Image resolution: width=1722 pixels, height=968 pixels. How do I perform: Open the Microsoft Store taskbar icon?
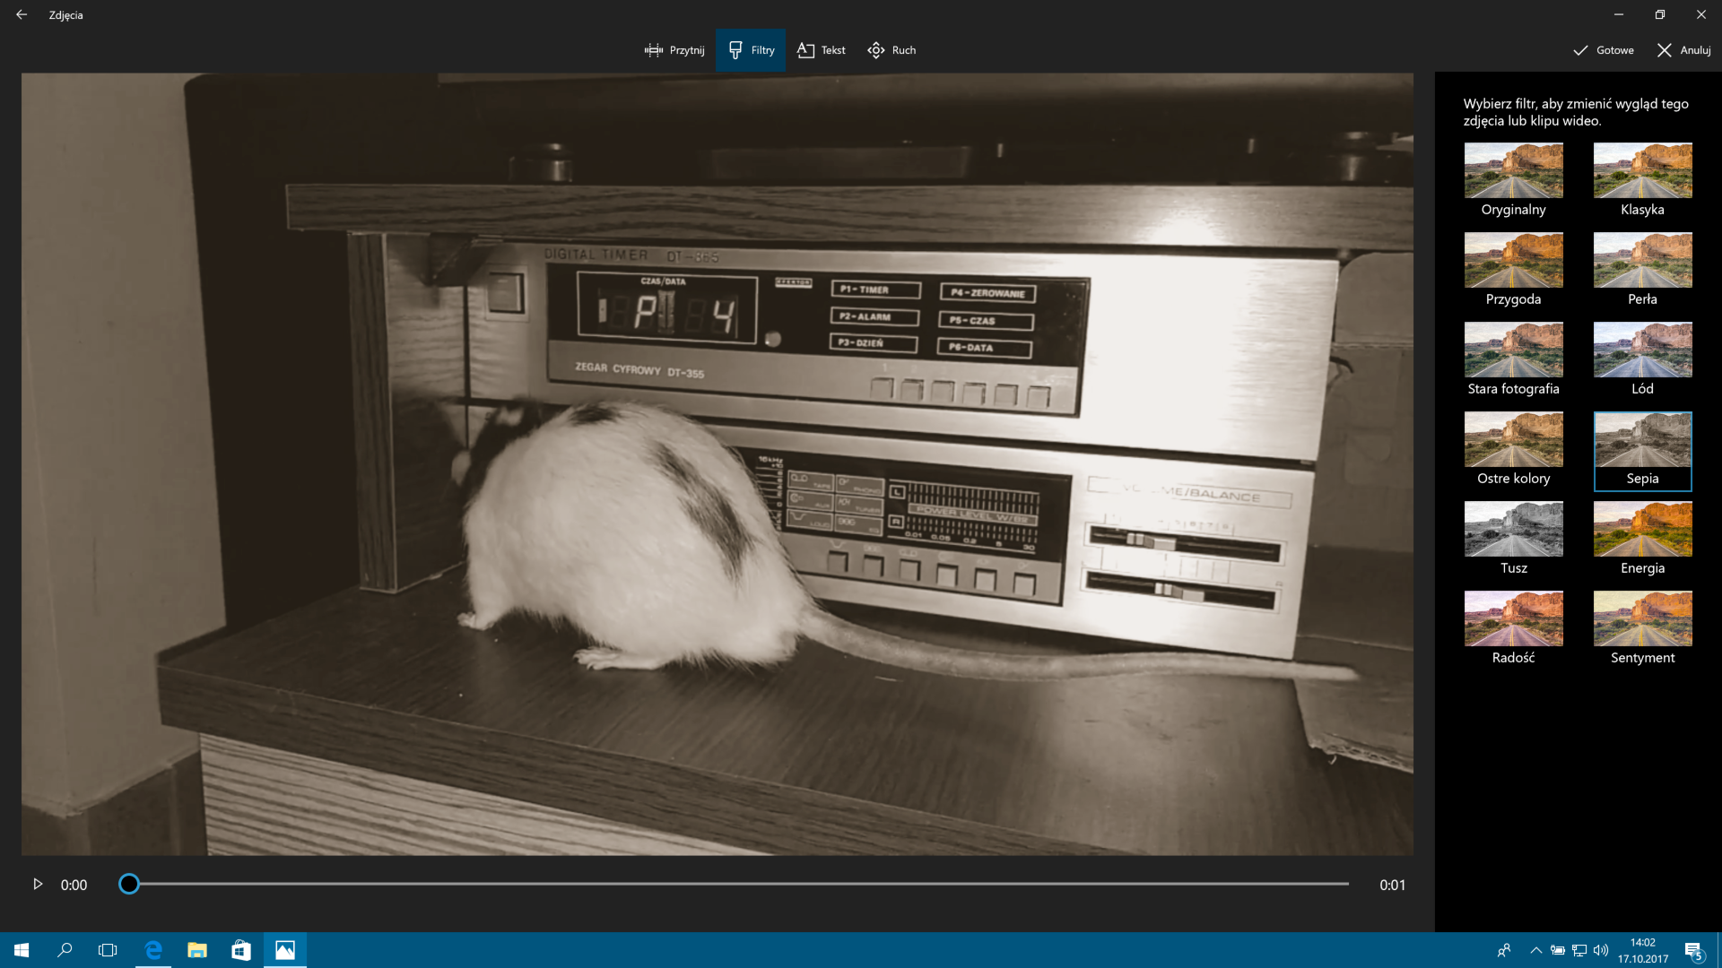240,950
